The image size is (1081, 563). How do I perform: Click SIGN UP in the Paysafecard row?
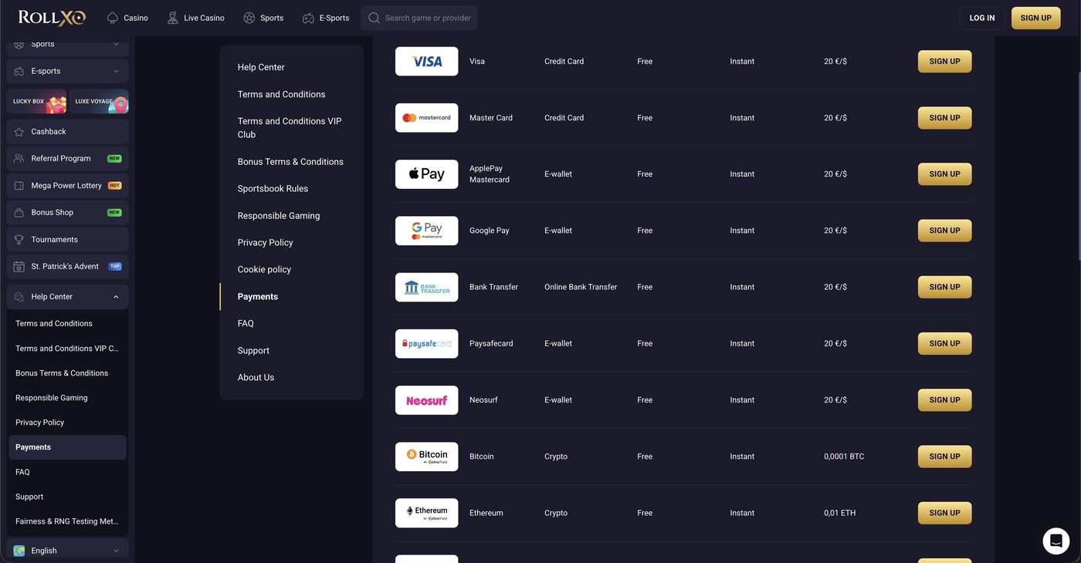click(944, 344)
